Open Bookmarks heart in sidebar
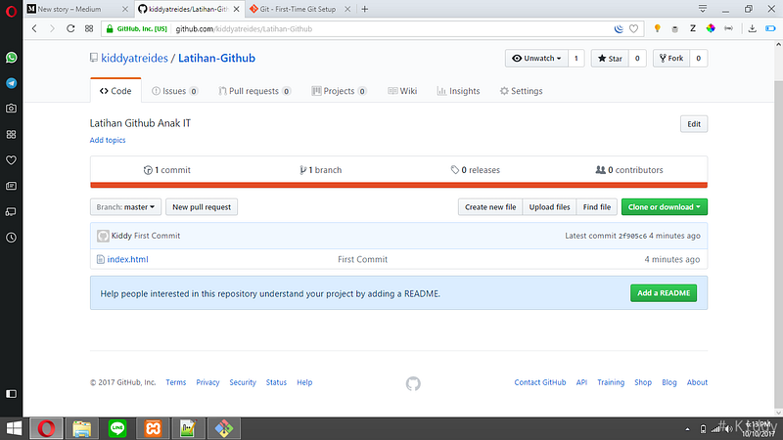Viewport: 783px width, 440px height. 11,160
